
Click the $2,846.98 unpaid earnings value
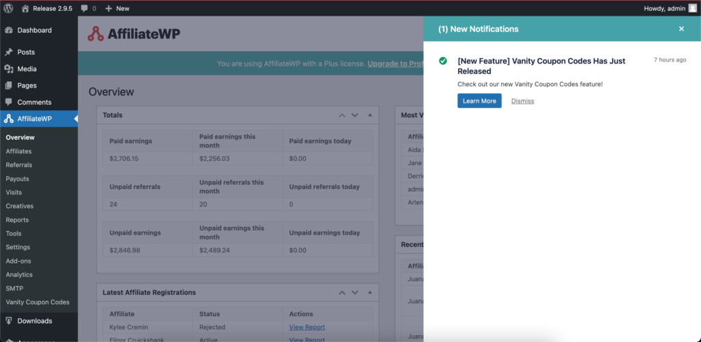[125, 250]
